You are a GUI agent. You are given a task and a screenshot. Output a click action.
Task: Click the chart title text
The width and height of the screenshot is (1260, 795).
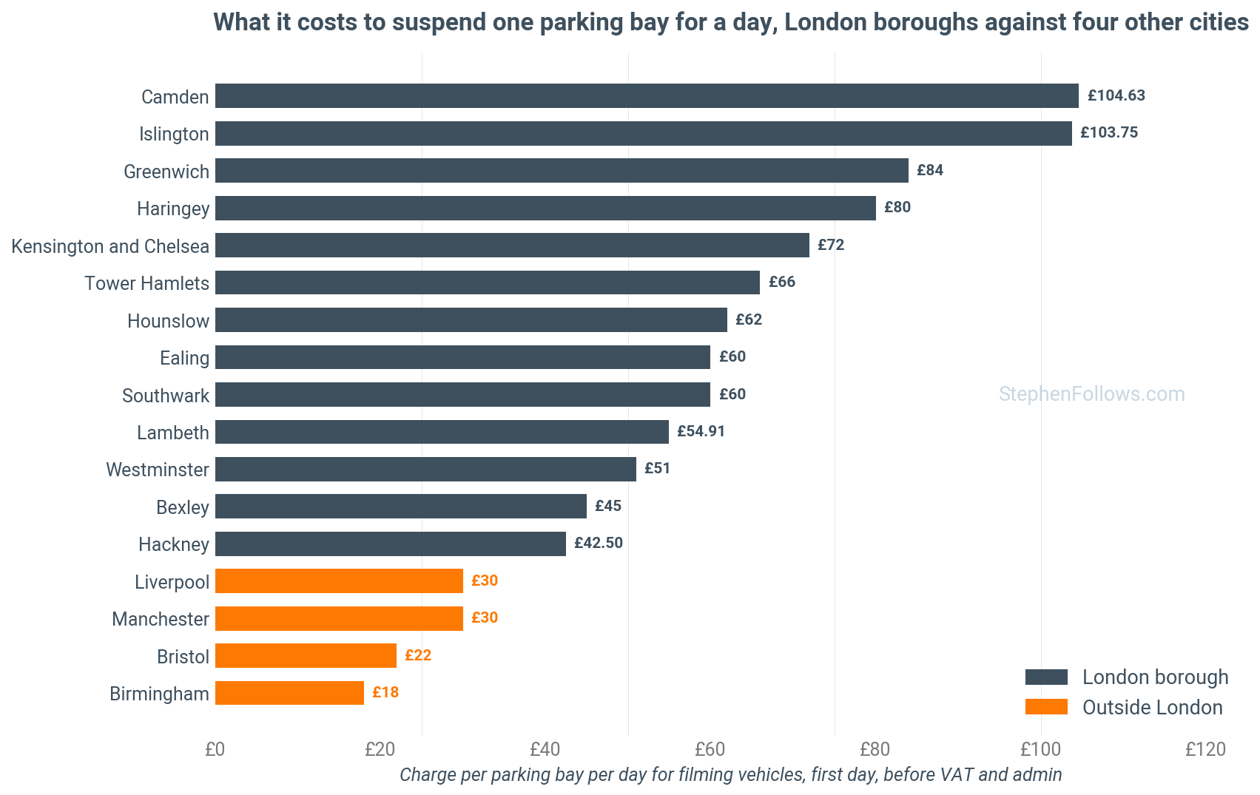pos(731,22)
